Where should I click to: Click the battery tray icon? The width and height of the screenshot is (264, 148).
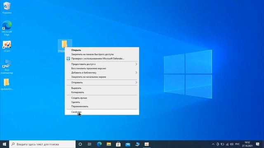point(222,144)
